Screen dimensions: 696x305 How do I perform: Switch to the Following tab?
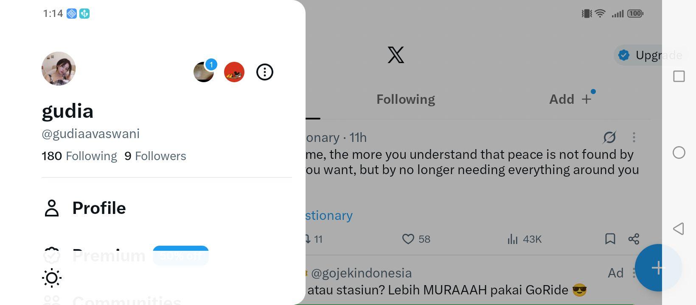click(406, 99)
